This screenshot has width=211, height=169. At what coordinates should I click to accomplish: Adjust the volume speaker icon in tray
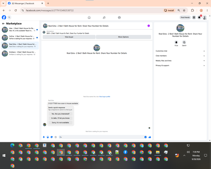pos(188,152)
